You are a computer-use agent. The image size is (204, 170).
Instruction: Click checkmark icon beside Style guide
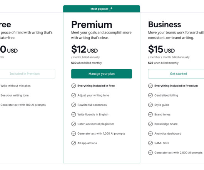click(150, 105)
